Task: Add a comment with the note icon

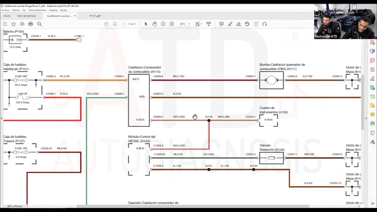Action: (221, 24)
